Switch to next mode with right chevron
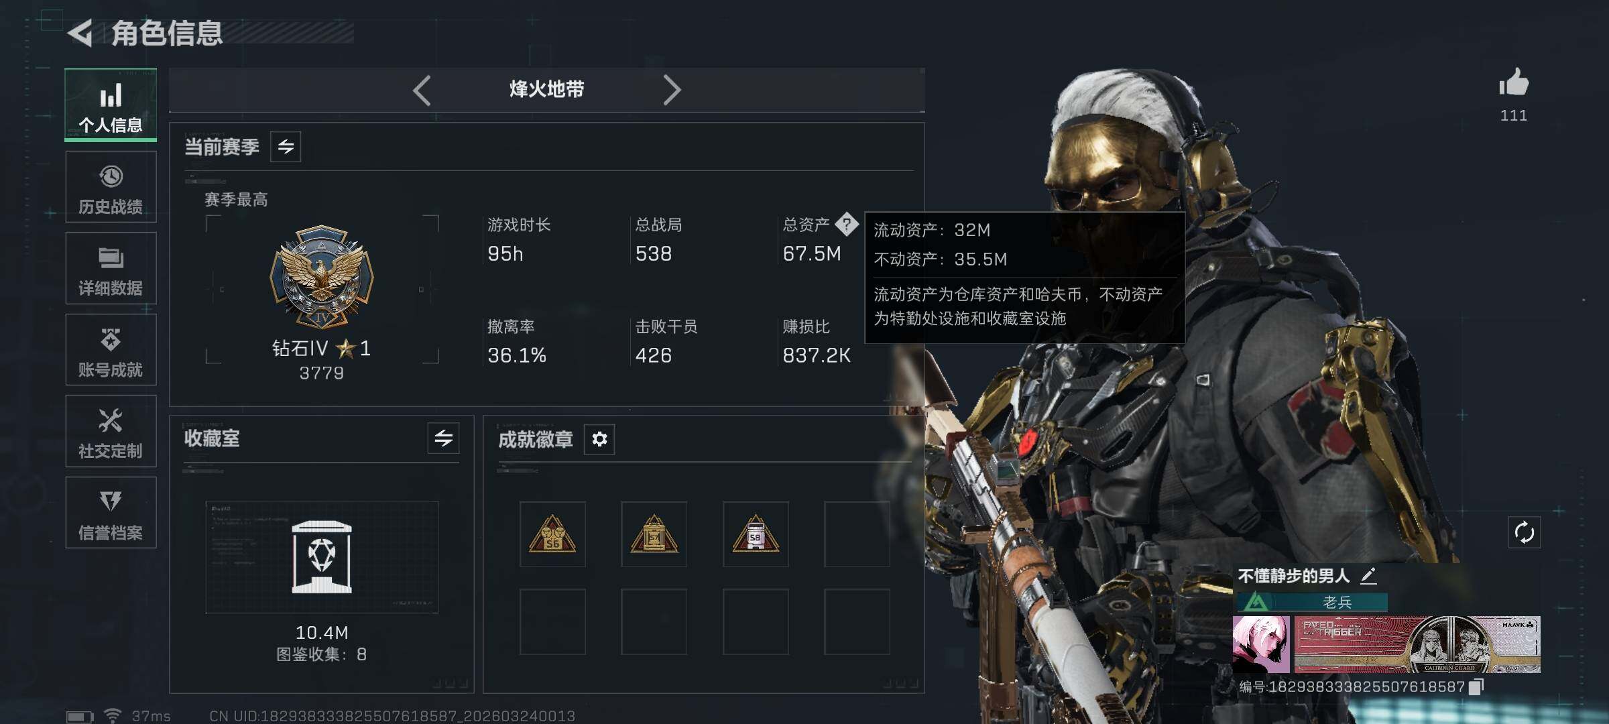The width and height of the screenshot is (1609, 724). (x=672, y=90)
